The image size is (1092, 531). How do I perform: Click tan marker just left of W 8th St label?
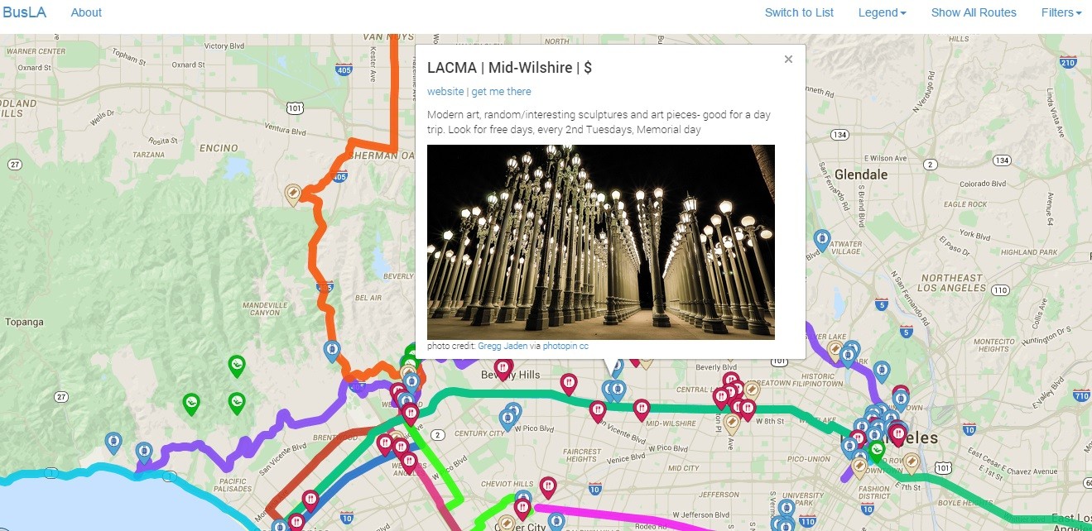click(x=732, y=423)
